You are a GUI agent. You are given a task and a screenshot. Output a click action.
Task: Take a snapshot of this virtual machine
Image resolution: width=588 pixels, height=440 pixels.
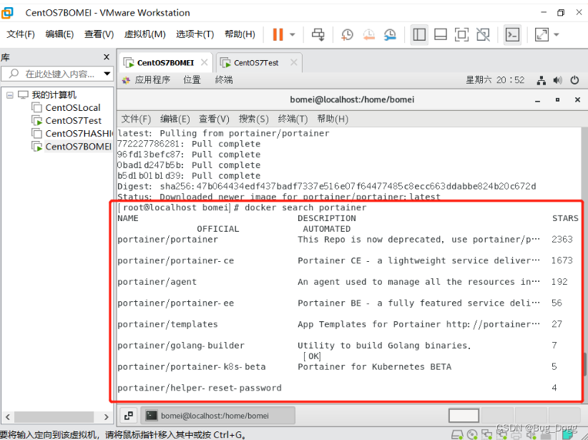(347, 34)
